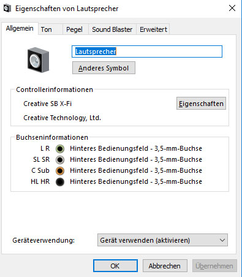Click the grey SL SR jack icon

60,160
